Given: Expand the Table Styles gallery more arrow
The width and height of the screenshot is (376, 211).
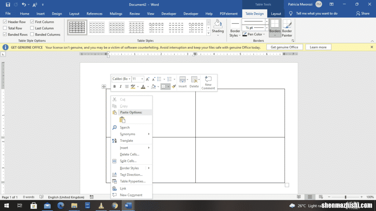Looking at the screenshot, I should click(209, 33).
